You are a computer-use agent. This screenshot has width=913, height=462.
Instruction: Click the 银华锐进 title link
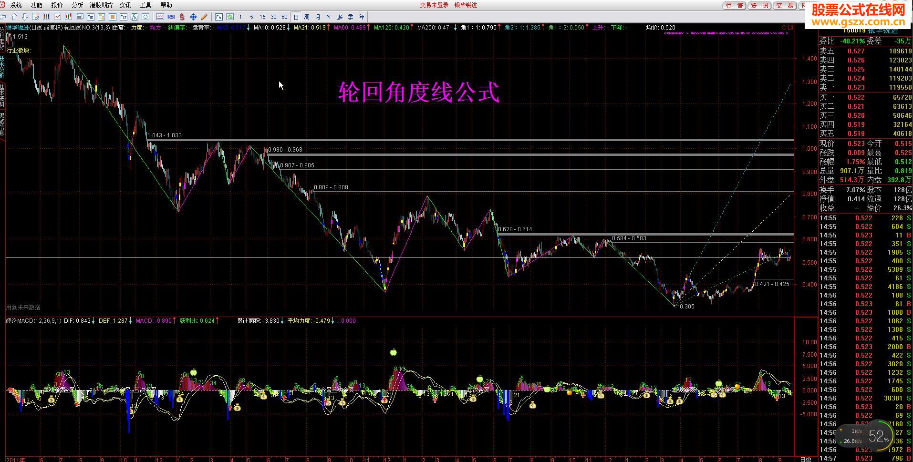pyautogui.click(x=466, y=5)
